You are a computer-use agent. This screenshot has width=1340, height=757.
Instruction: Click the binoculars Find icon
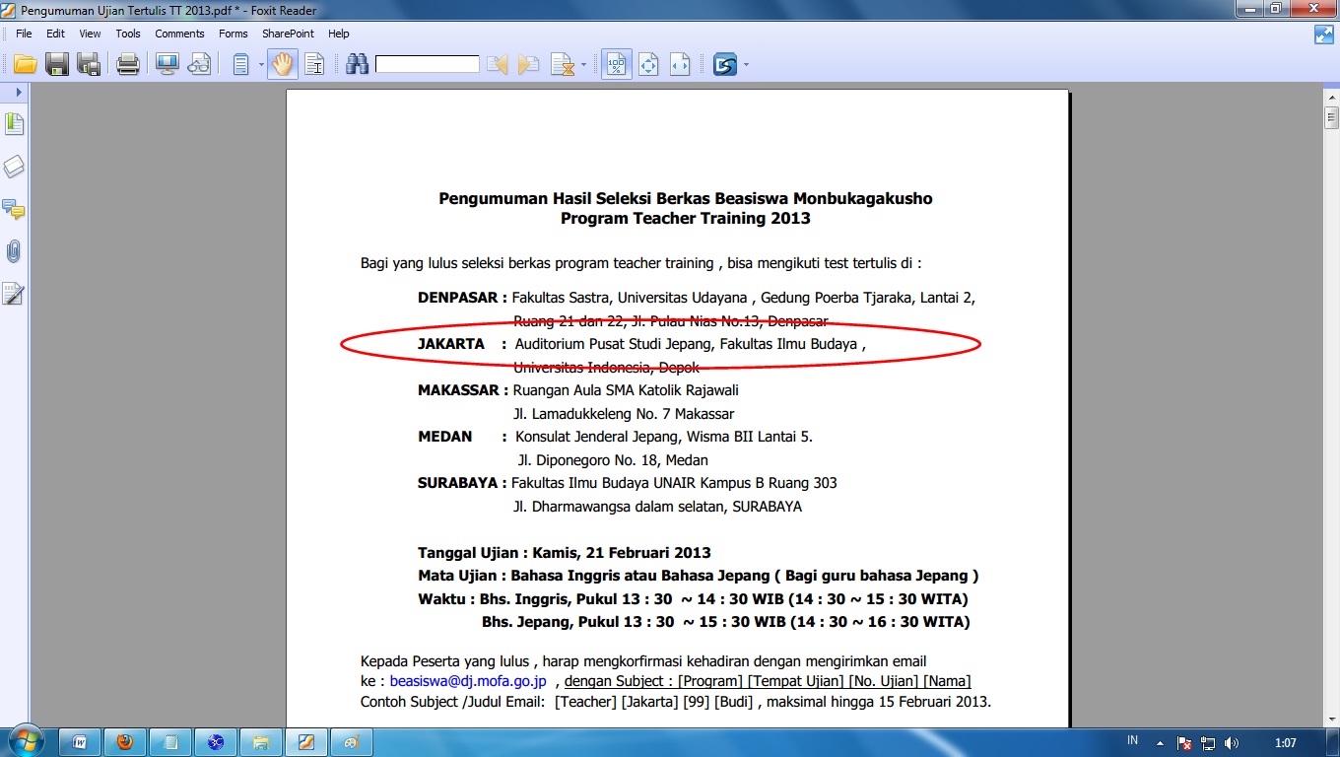[x=357, y=65]
